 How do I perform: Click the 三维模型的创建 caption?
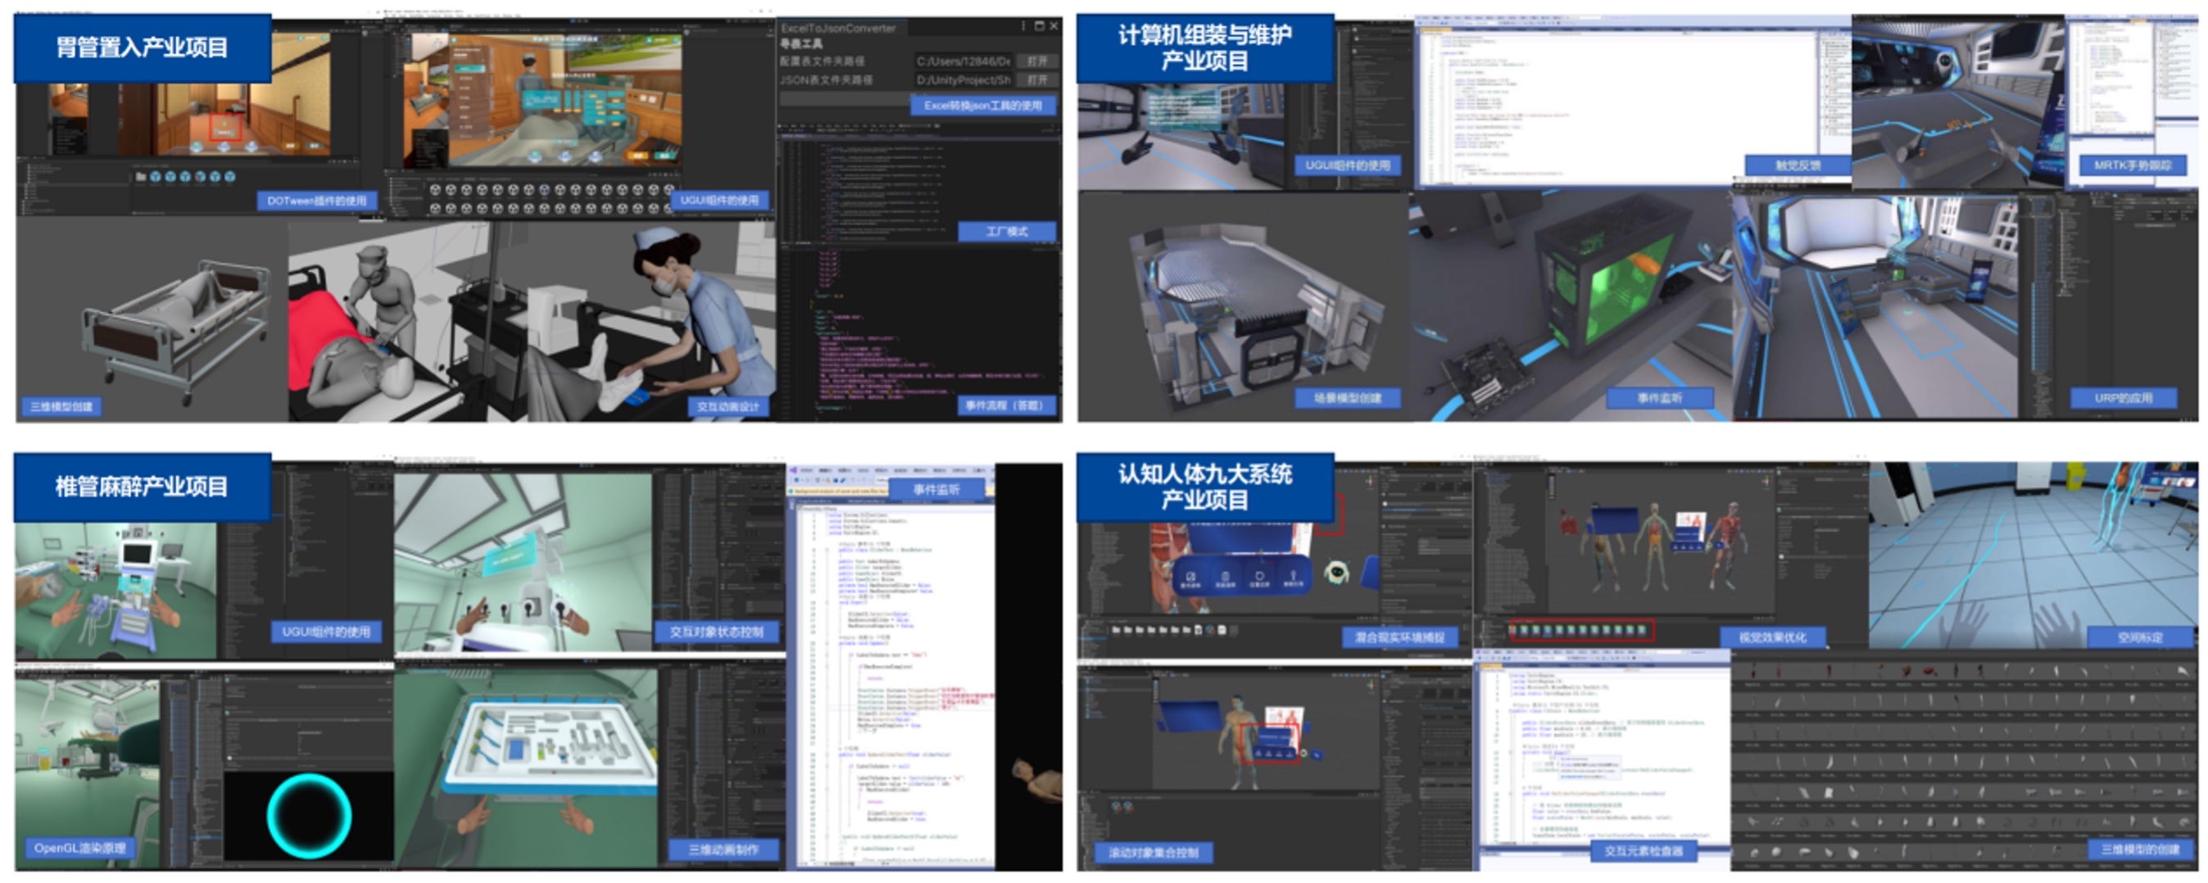point(2139,849)
